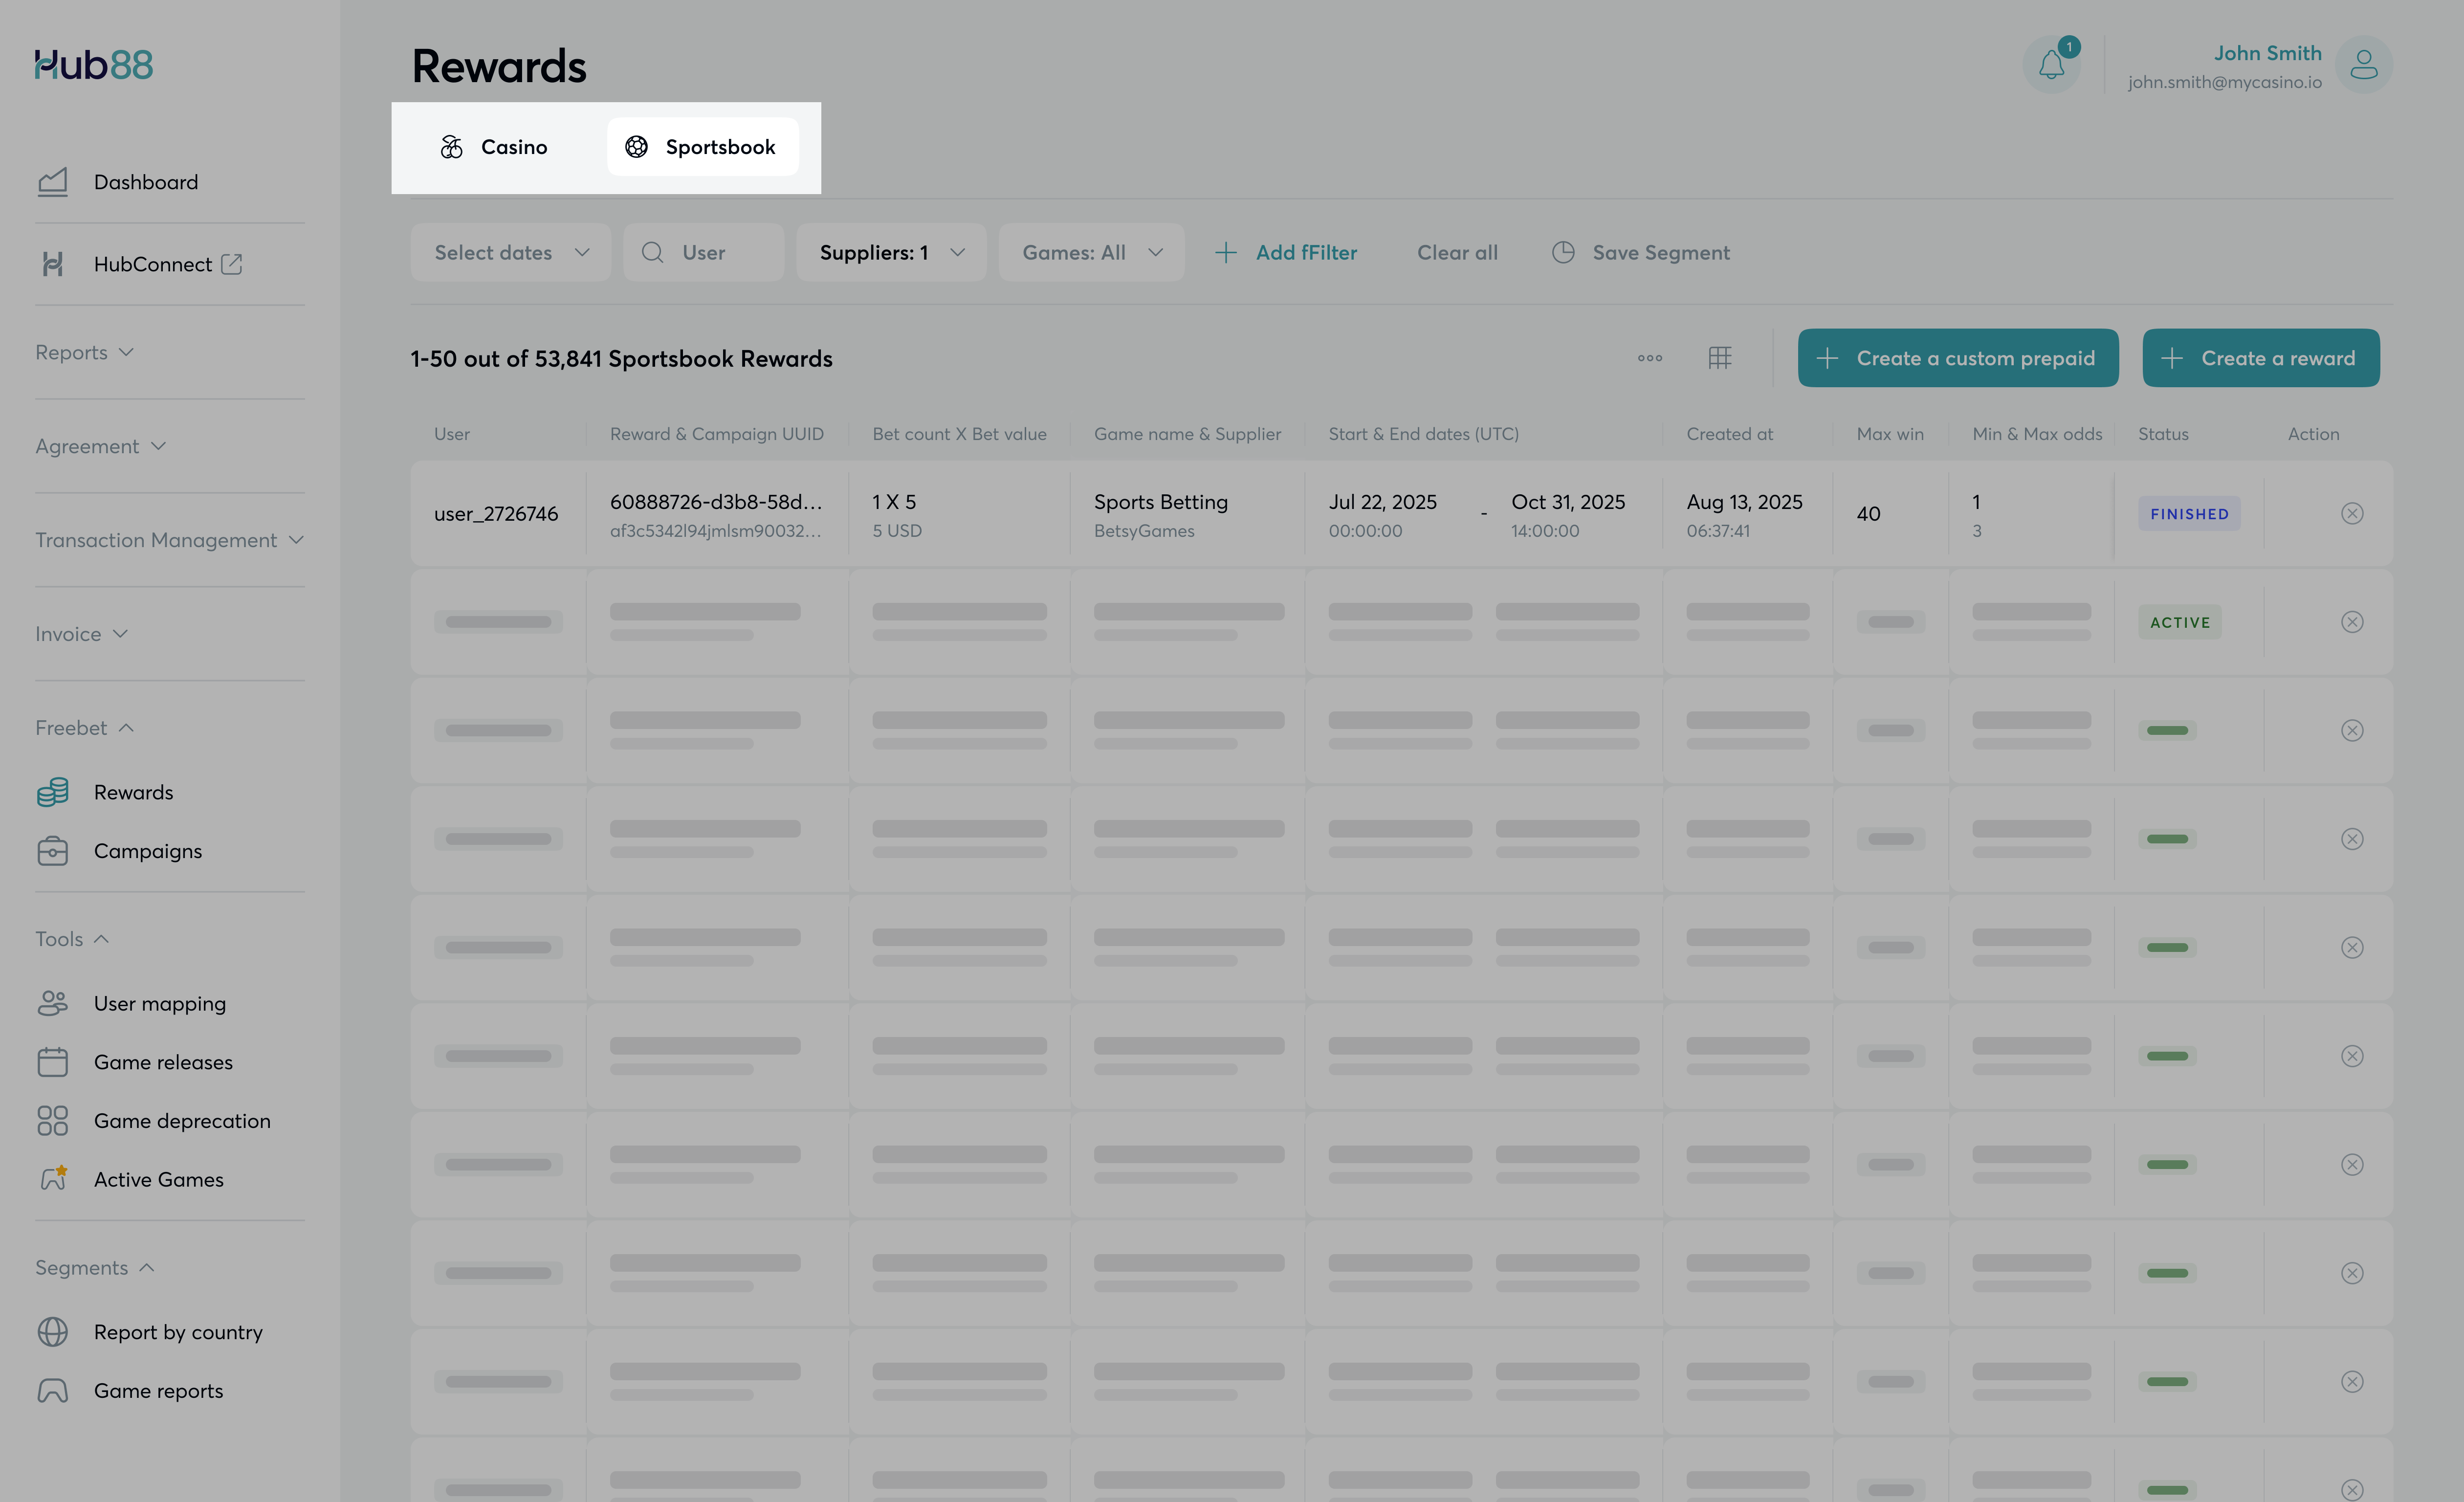Click the Create a reward button

pyautogui.click(x=2260, y=358)
